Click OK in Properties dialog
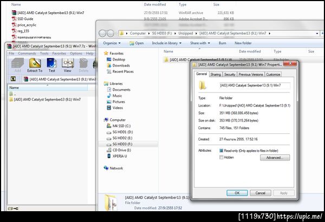The height and width of the screenshot is (222, 325). coord(237,193)
